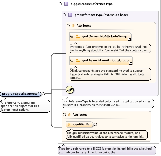Viewport: 161px width, 156px height.
Task: Click the 'gml:ReferenceType is intended' annotation
Action: coord(108,103)
